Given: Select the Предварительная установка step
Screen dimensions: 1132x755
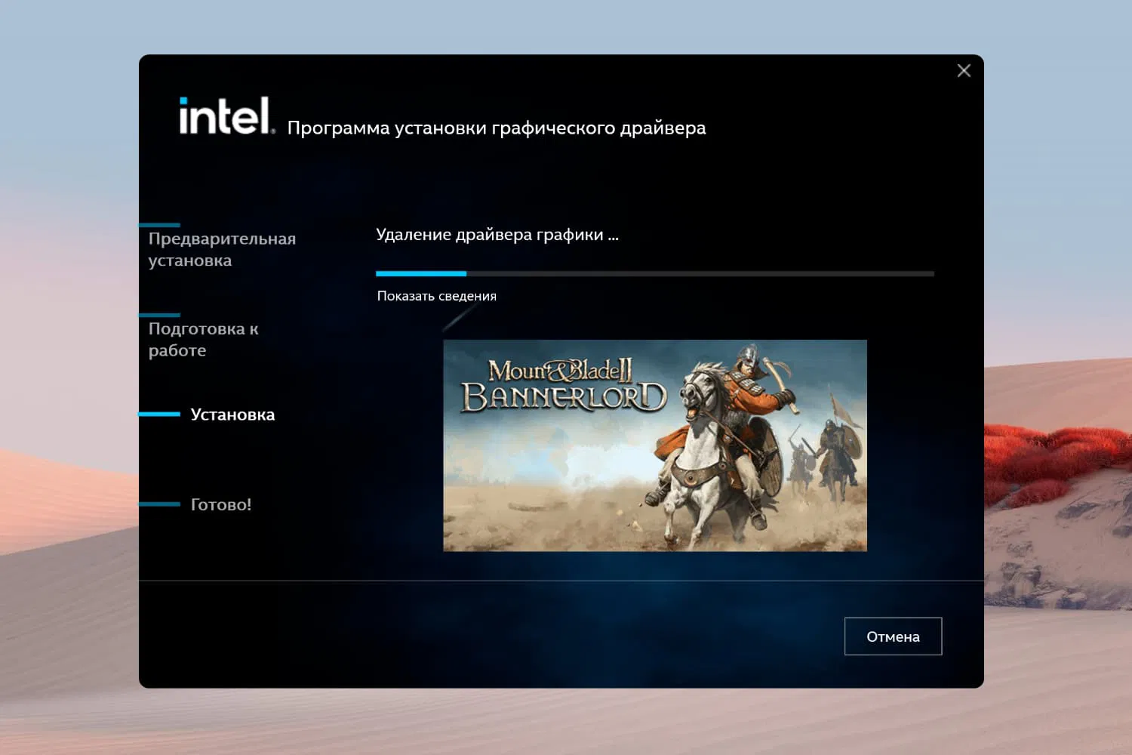Looking at the screenshot, I should [x=222, y=249].
